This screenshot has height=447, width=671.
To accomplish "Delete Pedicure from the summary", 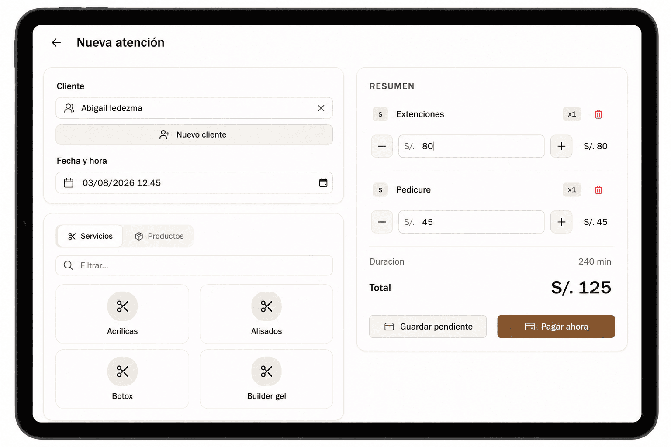I will tap(598, 190).
